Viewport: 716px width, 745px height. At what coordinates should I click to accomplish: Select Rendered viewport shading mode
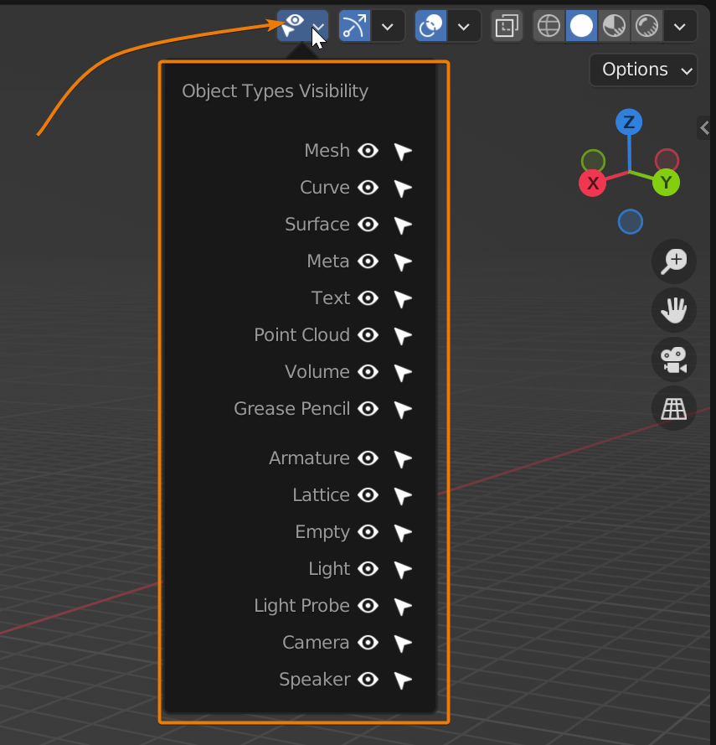(646, 27)
